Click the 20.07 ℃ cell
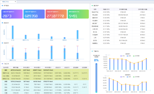The image size is (154, 94). pyautogui.click(x=76, y=93)
